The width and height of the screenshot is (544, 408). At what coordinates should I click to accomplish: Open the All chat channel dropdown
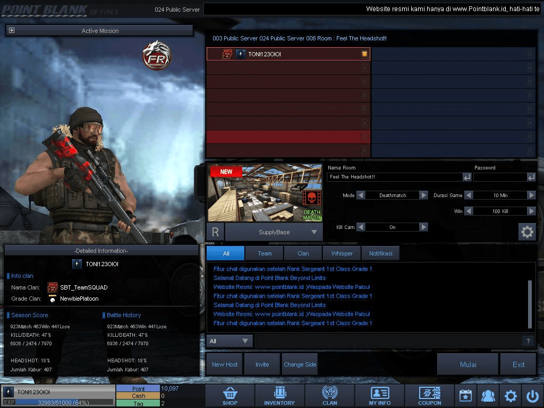pyautogui.click(x=229, y=341)
